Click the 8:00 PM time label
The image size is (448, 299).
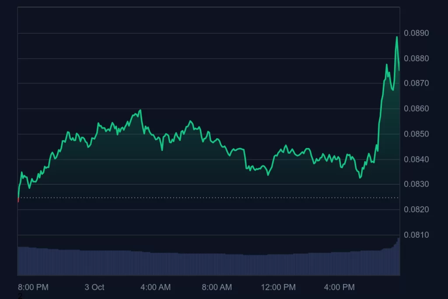33,287
